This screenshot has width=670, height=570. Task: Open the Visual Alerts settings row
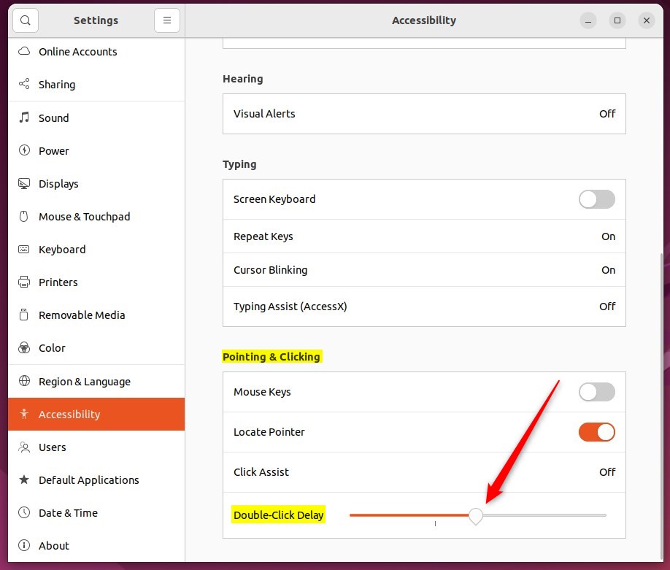coord(423,114)
